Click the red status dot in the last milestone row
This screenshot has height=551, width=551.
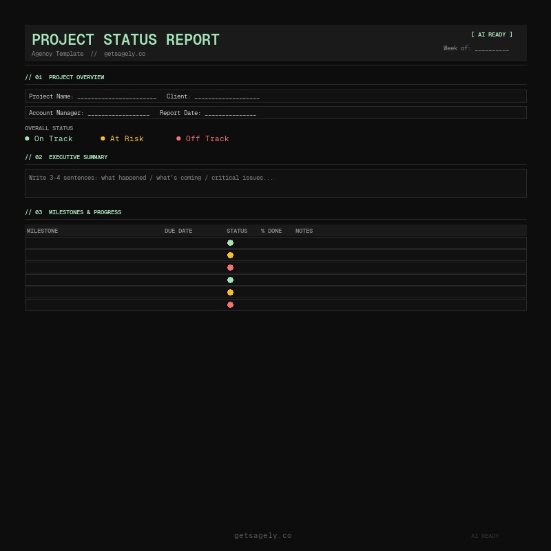(230, 304)
